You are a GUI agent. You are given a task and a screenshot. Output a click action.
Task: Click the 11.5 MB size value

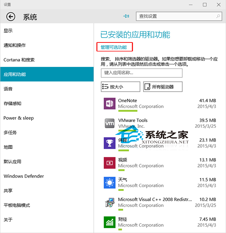208,180
